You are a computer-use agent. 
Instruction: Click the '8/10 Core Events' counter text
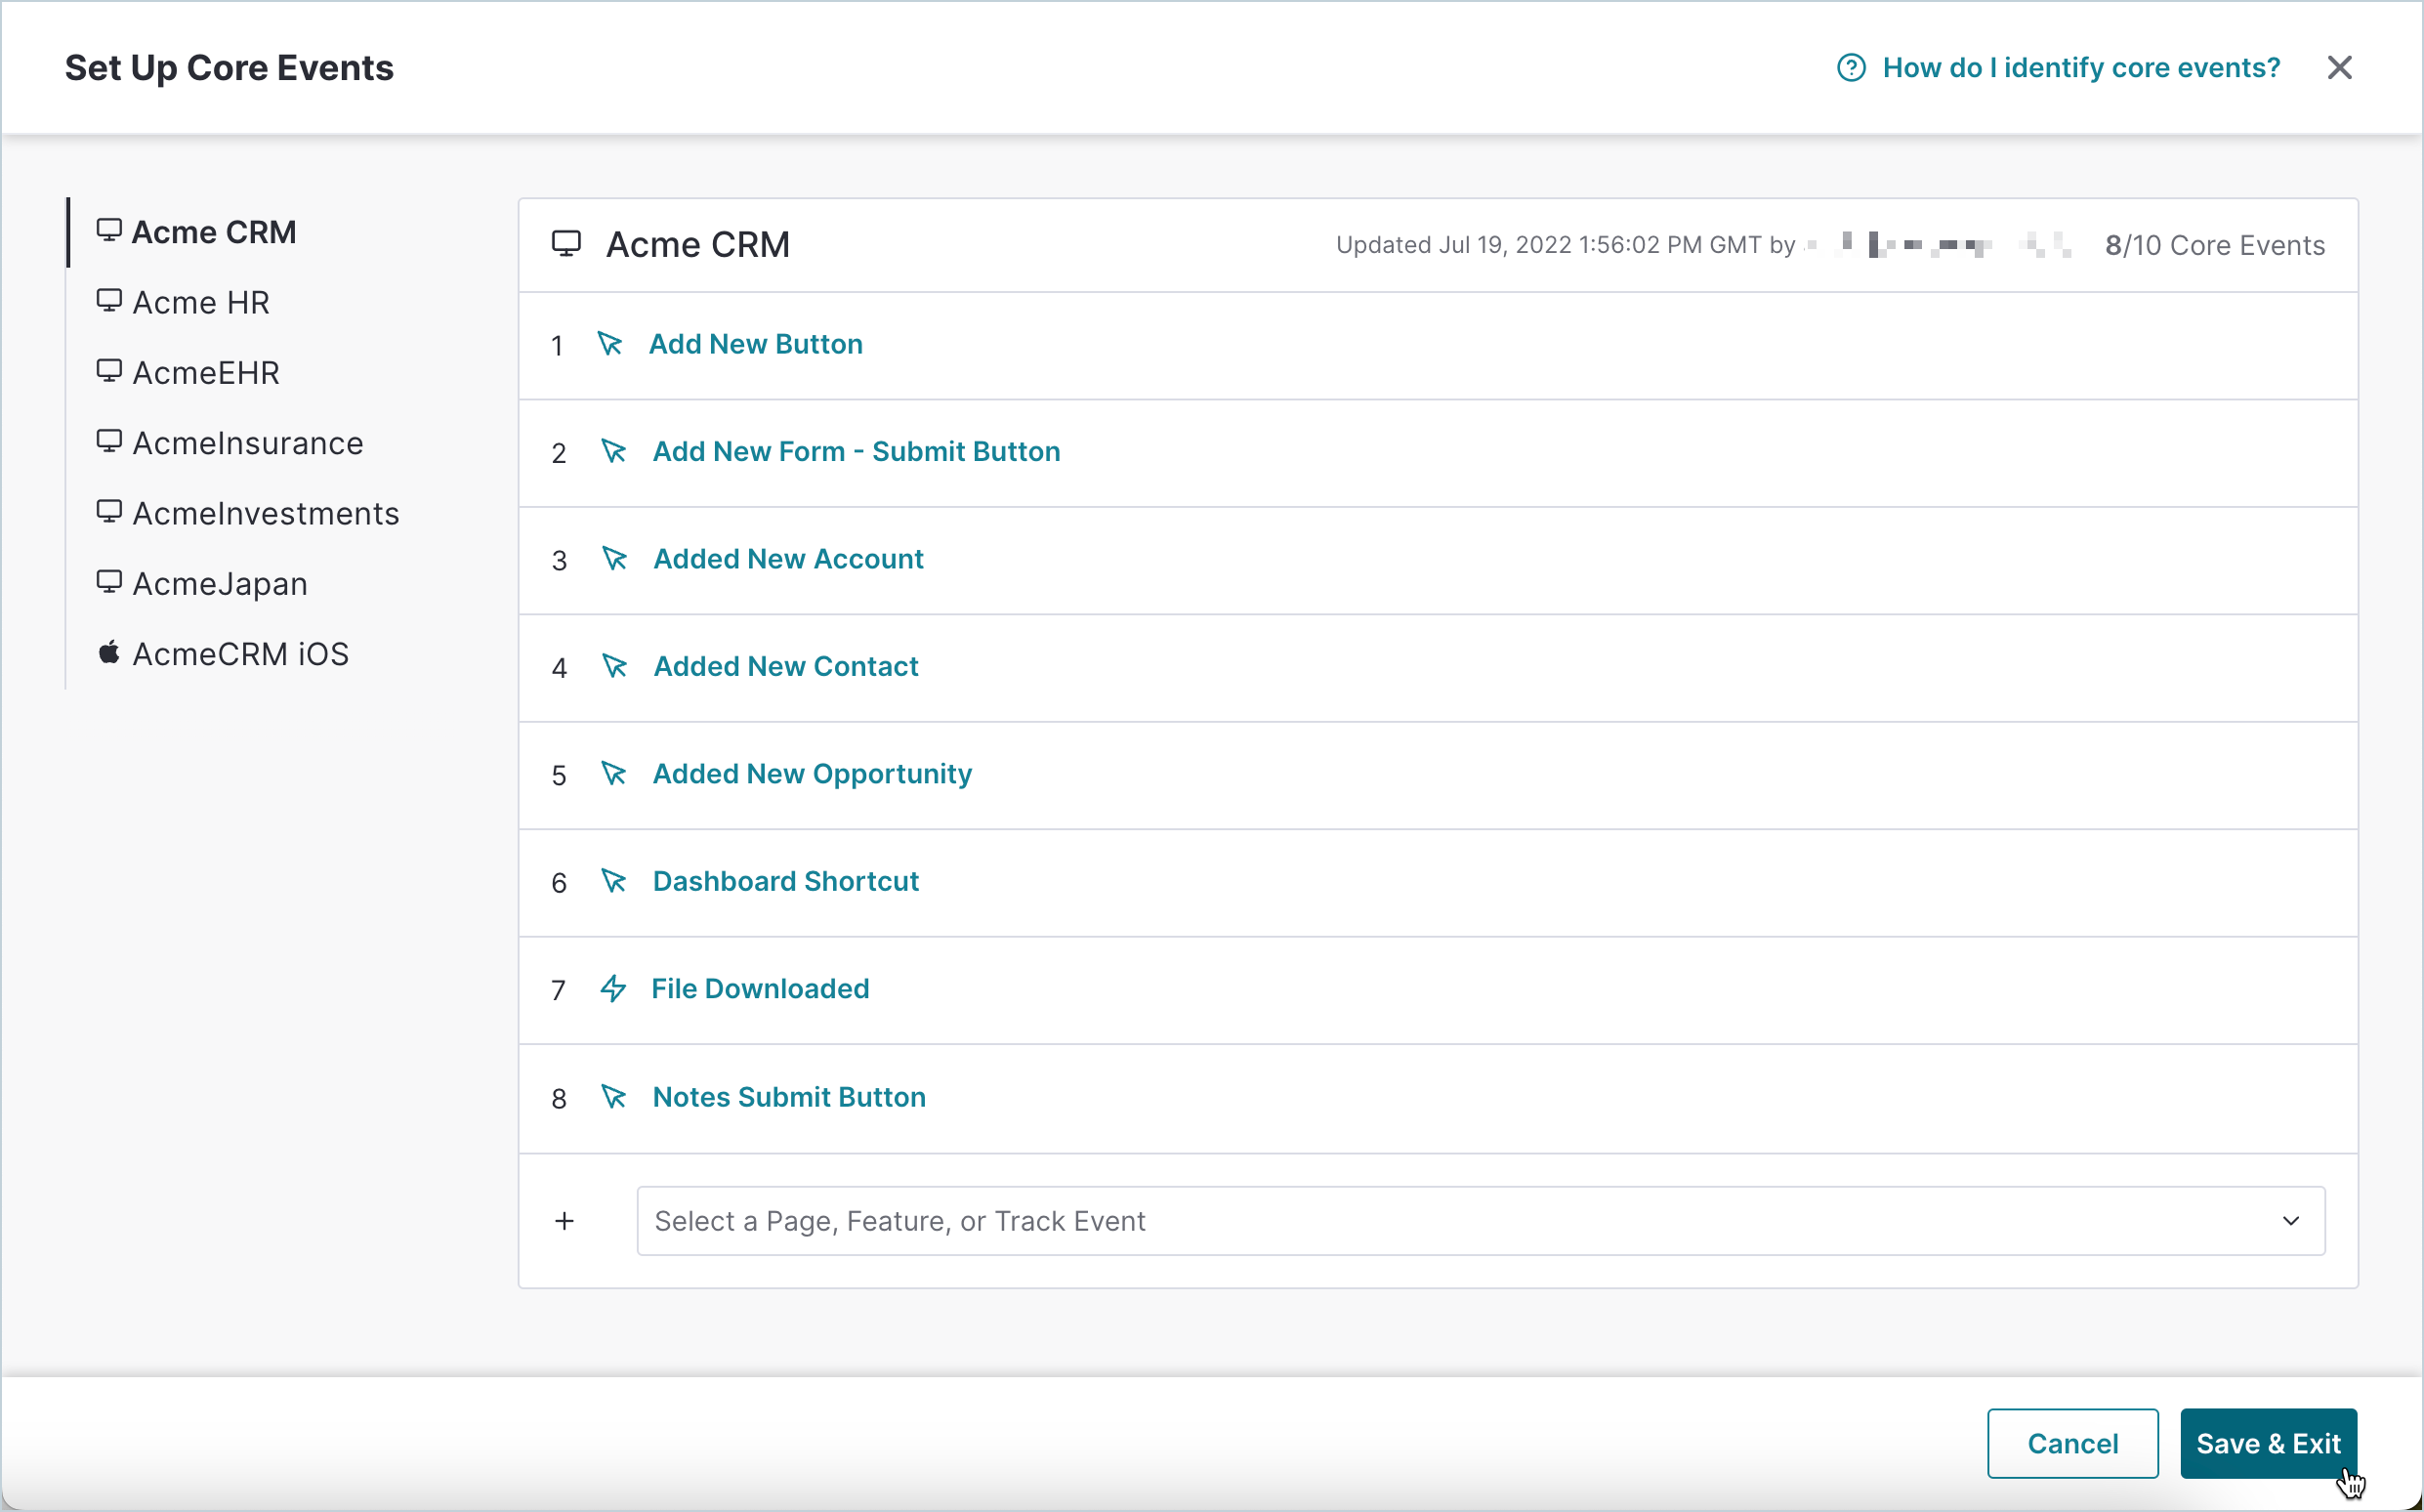point(2214,245)
